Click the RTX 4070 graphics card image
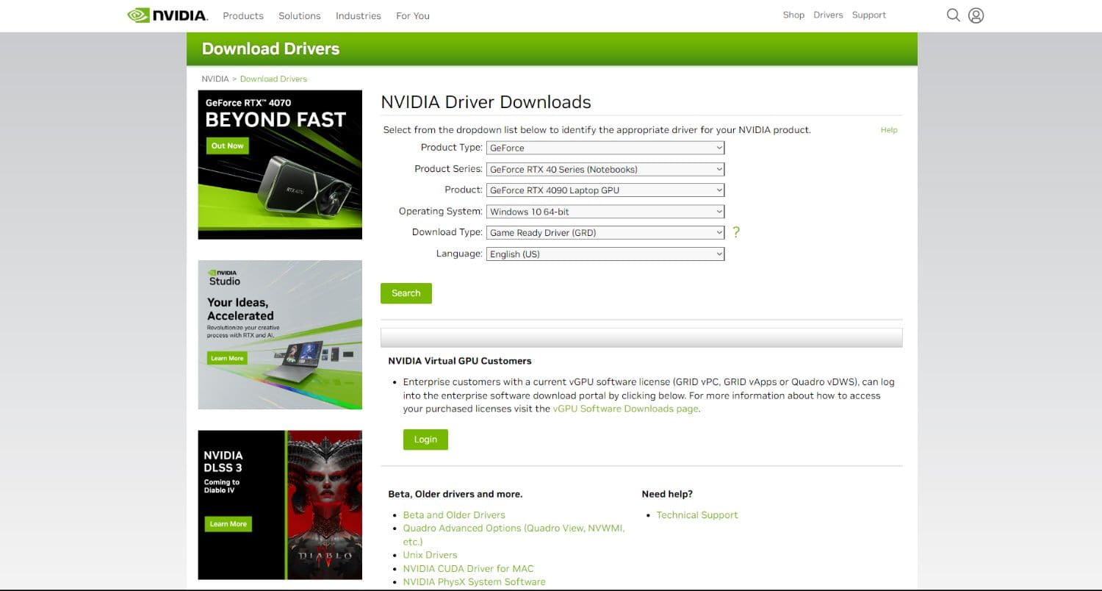 [306, 187]
